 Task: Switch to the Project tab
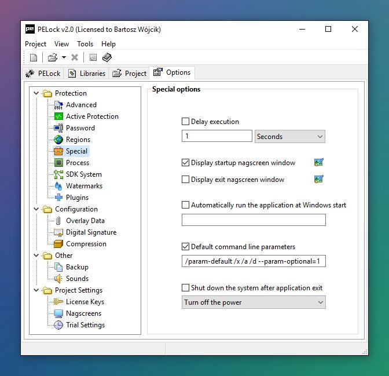click(x=129, y=73)
